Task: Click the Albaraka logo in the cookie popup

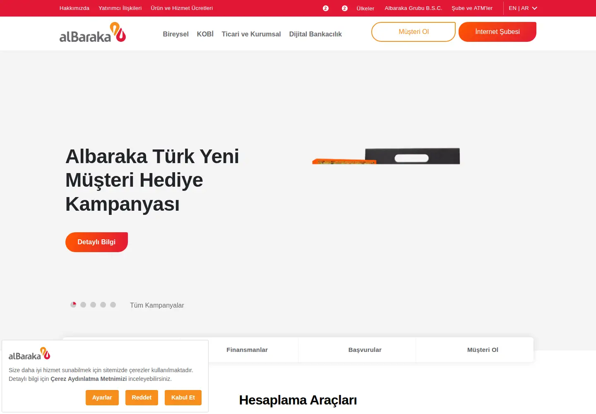Action: pos(29,354)
